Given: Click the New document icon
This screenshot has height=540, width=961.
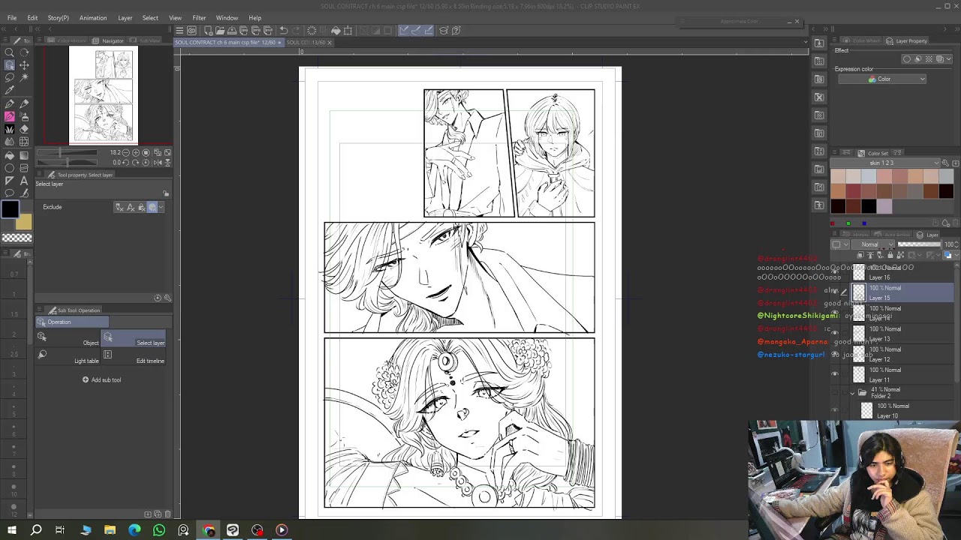Looking at the screenshot, I should tap(208, 31).
